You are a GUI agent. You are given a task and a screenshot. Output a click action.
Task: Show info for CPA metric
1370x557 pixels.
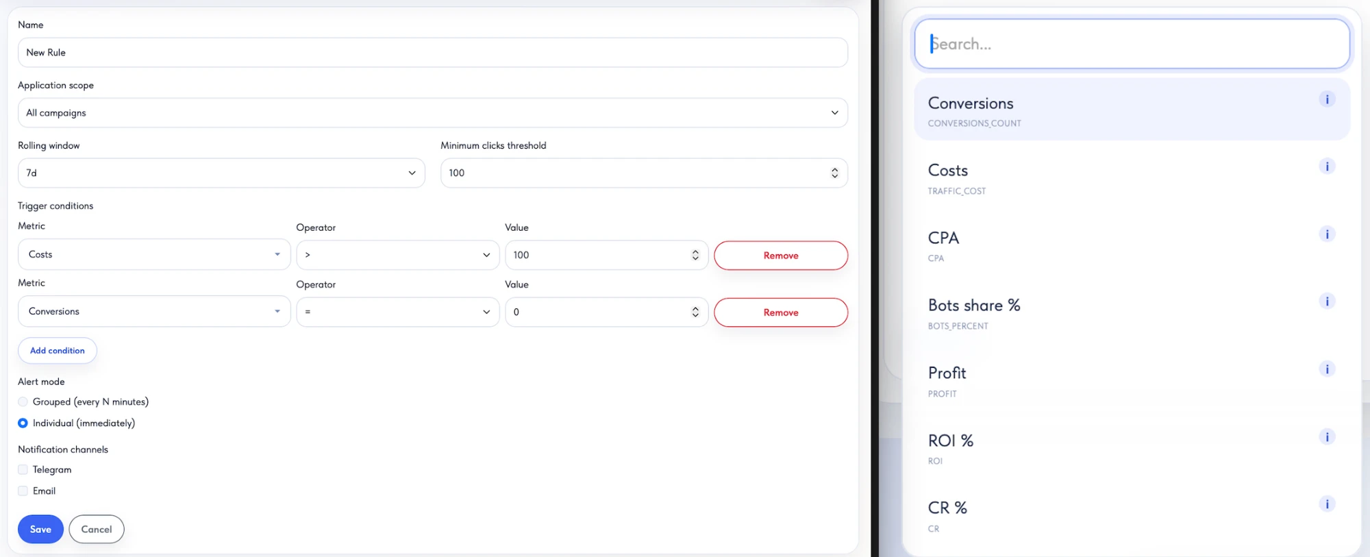tap(1327, 234)
